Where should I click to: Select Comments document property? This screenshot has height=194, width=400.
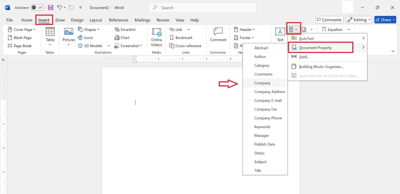[x=265, y=74]
